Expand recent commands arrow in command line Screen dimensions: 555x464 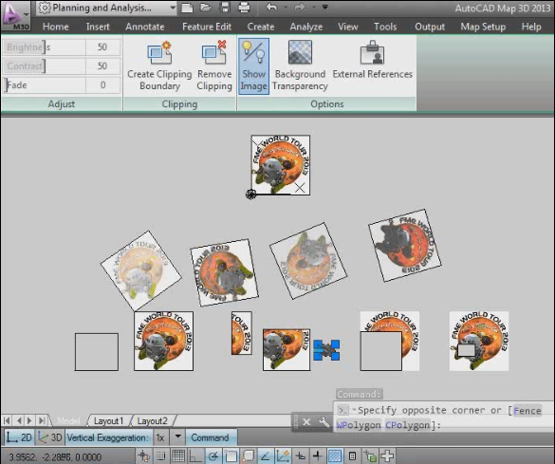coord(354,410)
